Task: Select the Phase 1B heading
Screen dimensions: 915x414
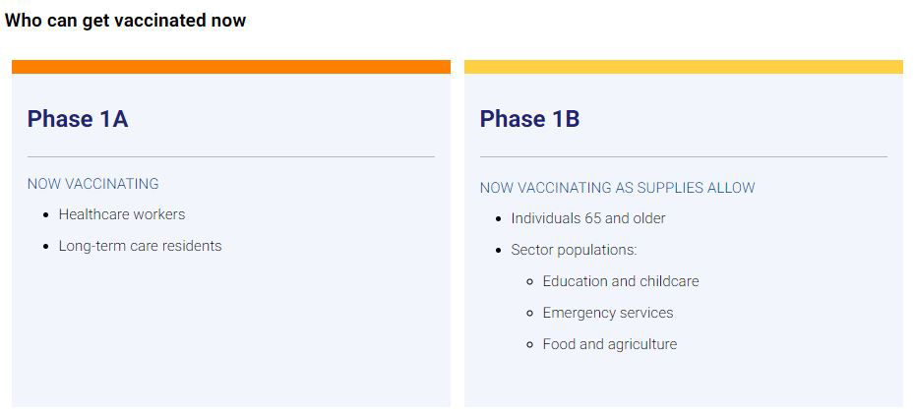Action: (x=529, y=119)
